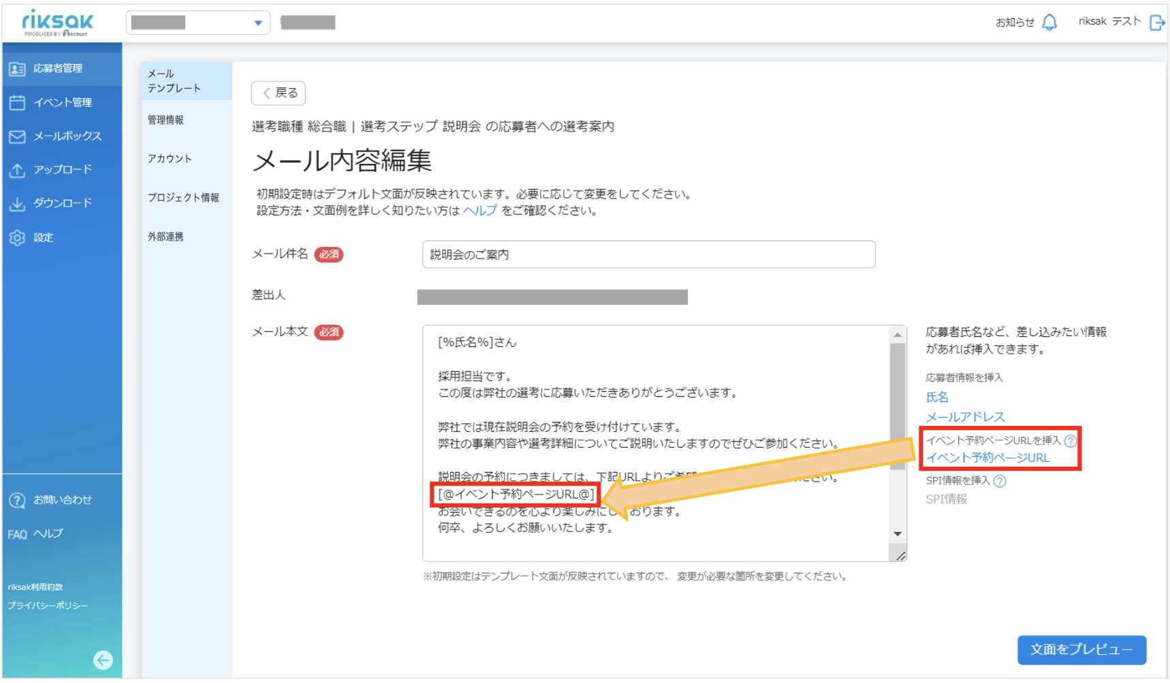Click the logout icon beside riksak テスト
The width and height of the screenshot is (1170, 683).
click(1156, 22)
